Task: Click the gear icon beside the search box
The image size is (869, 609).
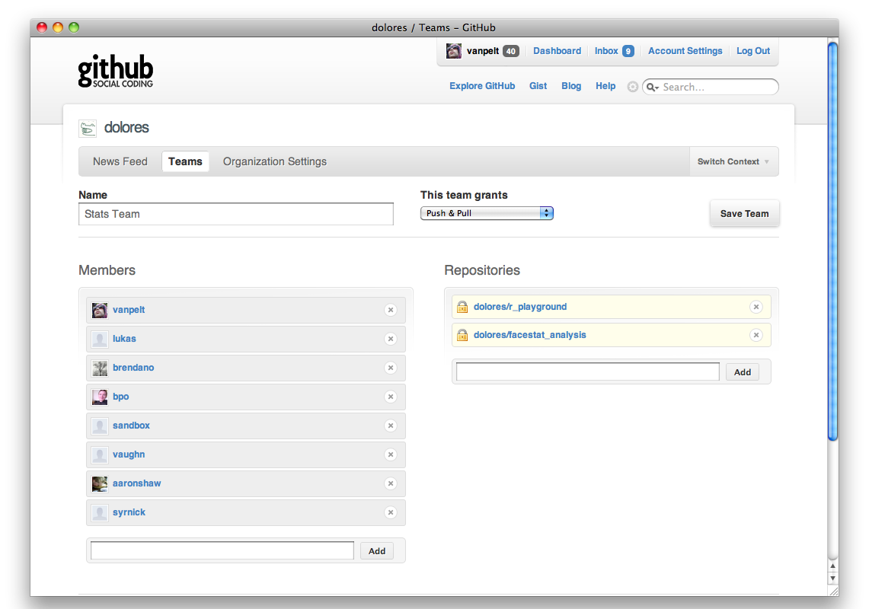Action: point(632,87)
